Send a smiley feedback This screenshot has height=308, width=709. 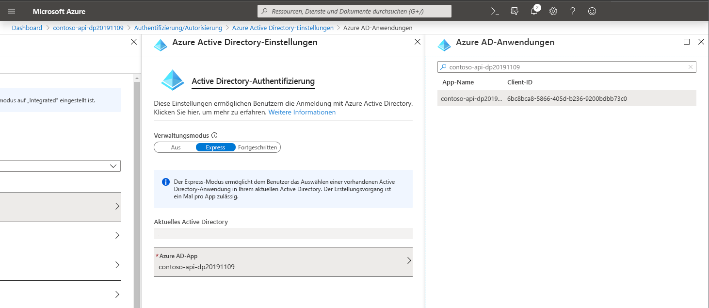(592, 11)
